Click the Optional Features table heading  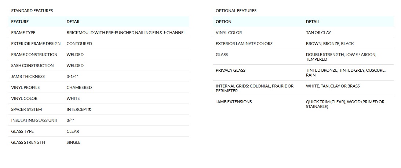coord(236,11)
